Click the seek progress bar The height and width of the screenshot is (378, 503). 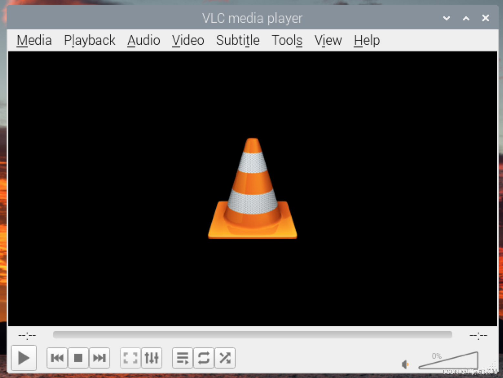click(252, 335)
